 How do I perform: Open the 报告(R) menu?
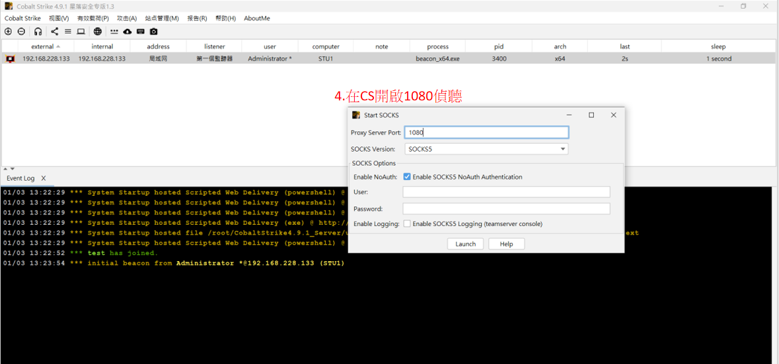[x=197, y=18]
